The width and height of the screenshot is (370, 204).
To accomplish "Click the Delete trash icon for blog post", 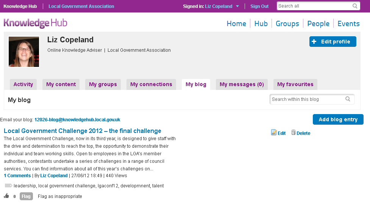I will [x=293, y=133].
